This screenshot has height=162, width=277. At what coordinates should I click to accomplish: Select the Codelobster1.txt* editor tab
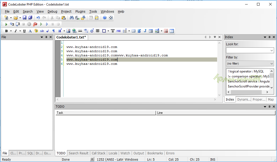click(71, 37)
